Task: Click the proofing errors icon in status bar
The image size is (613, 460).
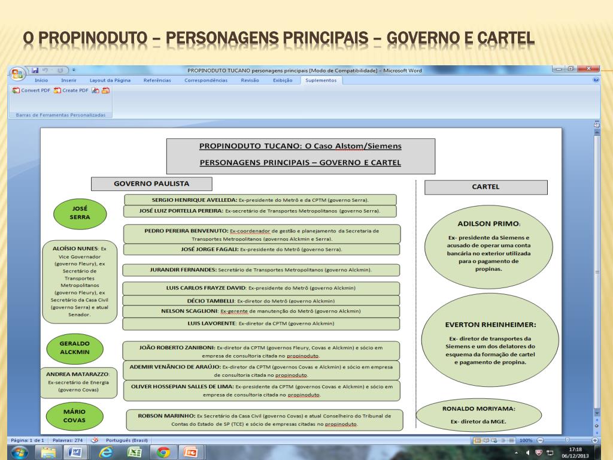Action: (95, 440)
